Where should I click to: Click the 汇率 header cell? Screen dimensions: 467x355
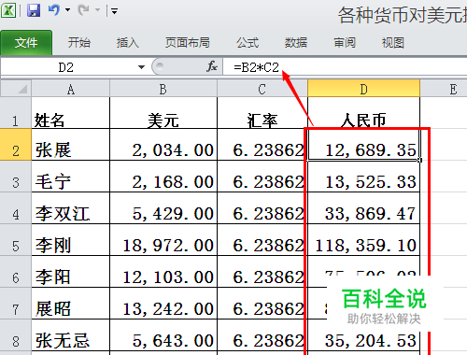click(262, 113)
